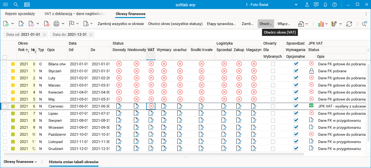371x168 pixels.
Task: Click the VAT status icon for Czerwiec
Action: click(x=151, y=106)
